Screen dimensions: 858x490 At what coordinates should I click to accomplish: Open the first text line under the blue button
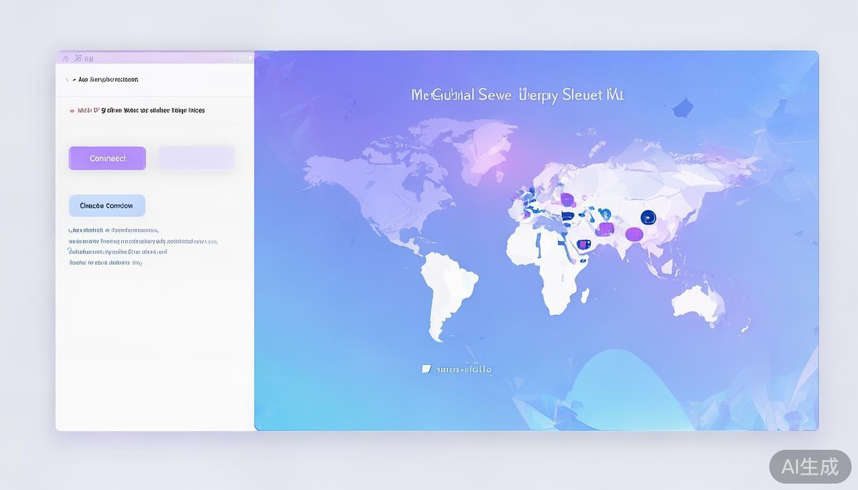[114, 230]
